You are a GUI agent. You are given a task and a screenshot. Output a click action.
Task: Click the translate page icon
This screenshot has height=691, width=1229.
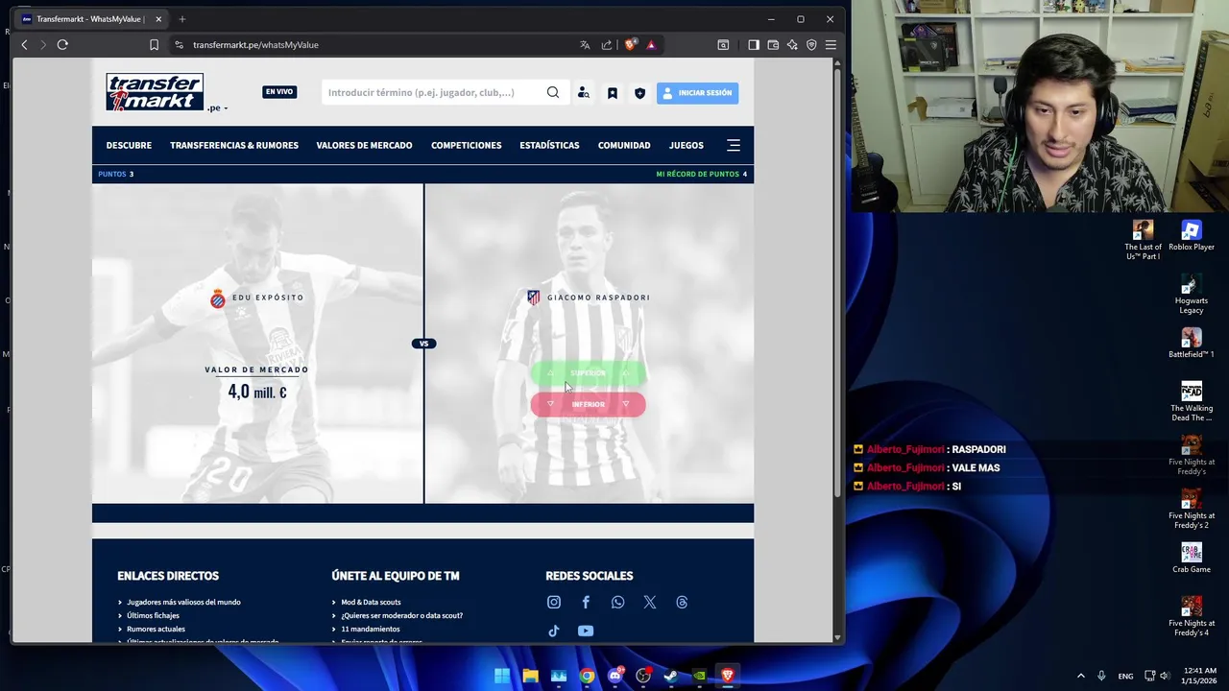click(x=585, y=44)
